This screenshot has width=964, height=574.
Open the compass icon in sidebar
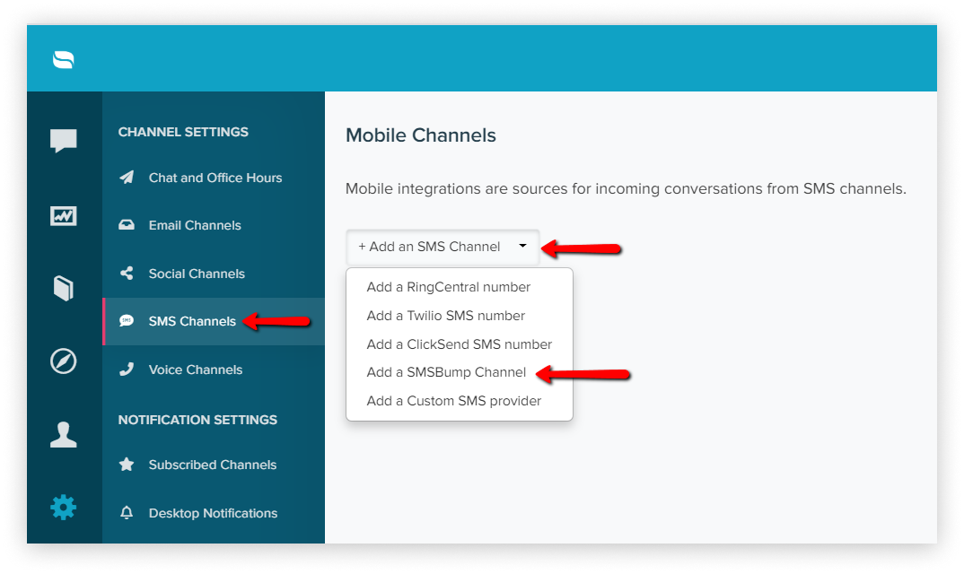[64, 361]
